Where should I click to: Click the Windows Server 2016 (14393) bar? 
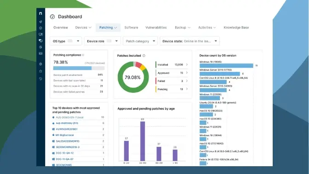[x=213, y=90]
